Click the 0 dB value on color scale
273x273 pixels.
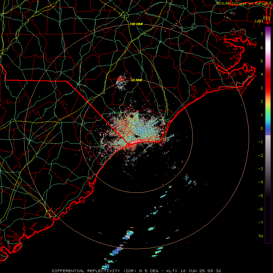(x=262, y=129)
